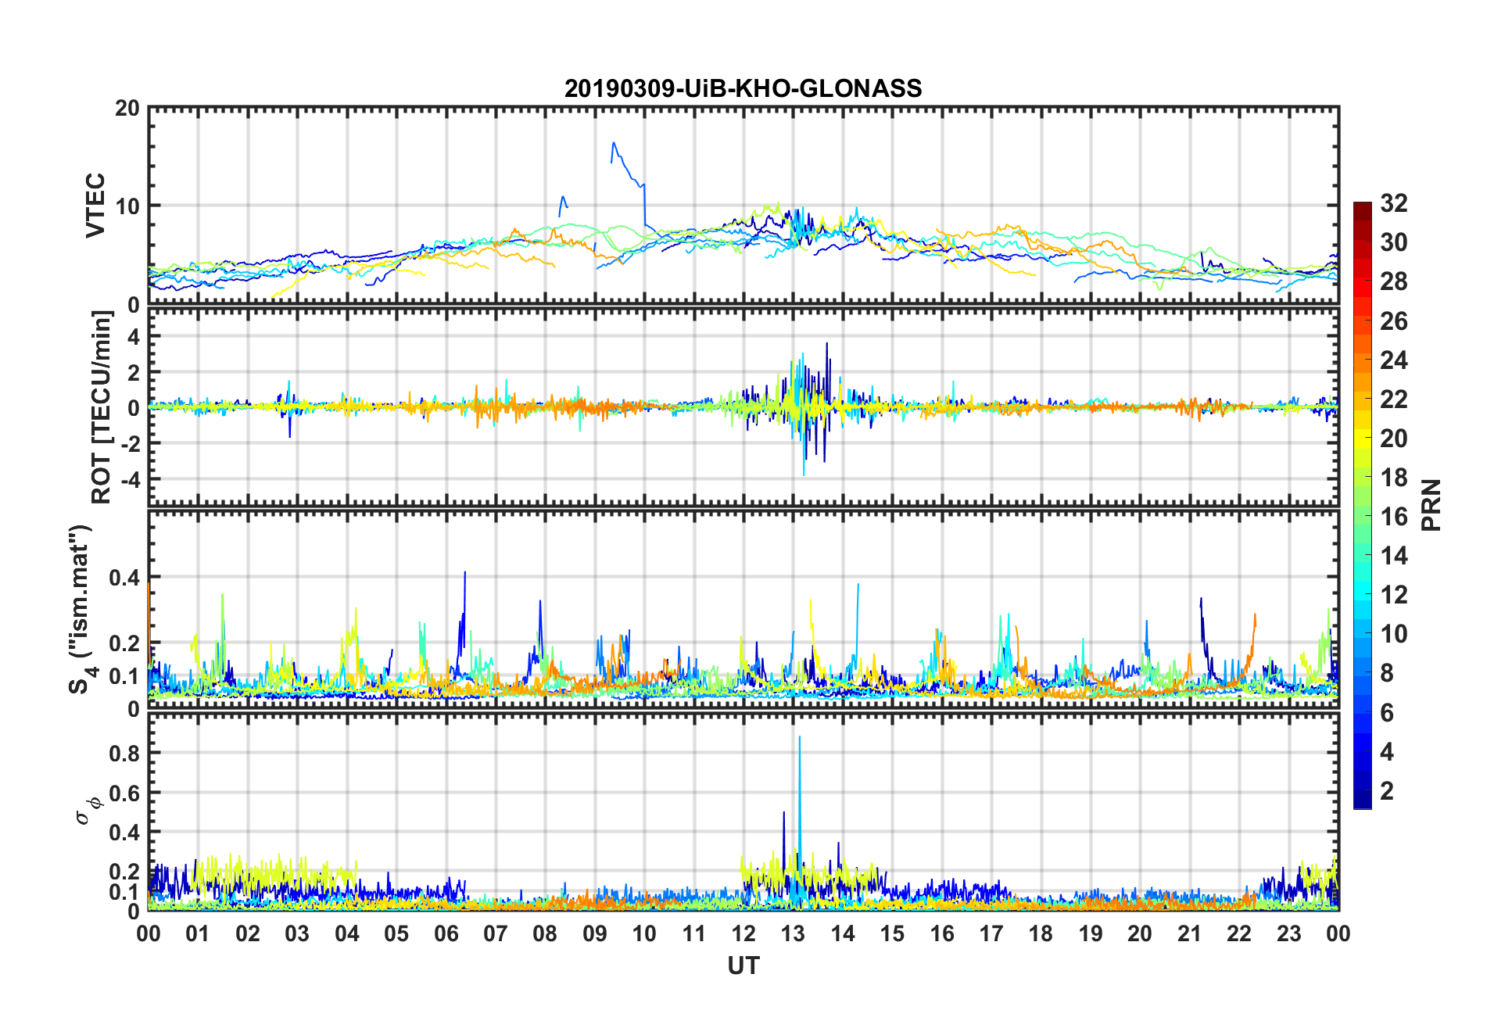The width and height of the screenshot is (1487, 1010).
Task: Click sigma phi axis tick 0.8
Action: click(124, 754)
